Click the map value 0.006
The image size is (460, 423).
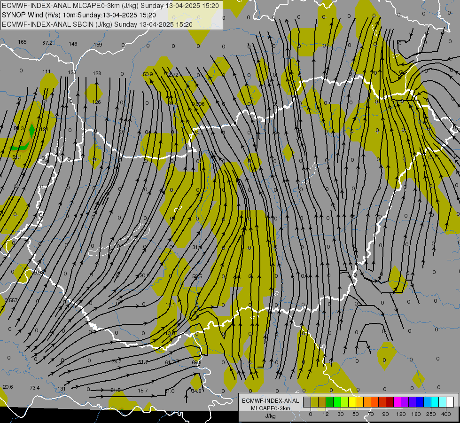[198, 104]
